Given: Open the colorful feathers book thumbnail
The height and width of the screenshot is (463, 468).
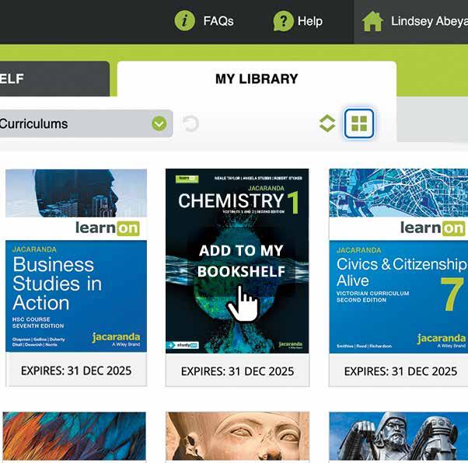Looking at the screenshot, I should coord(75,436).
